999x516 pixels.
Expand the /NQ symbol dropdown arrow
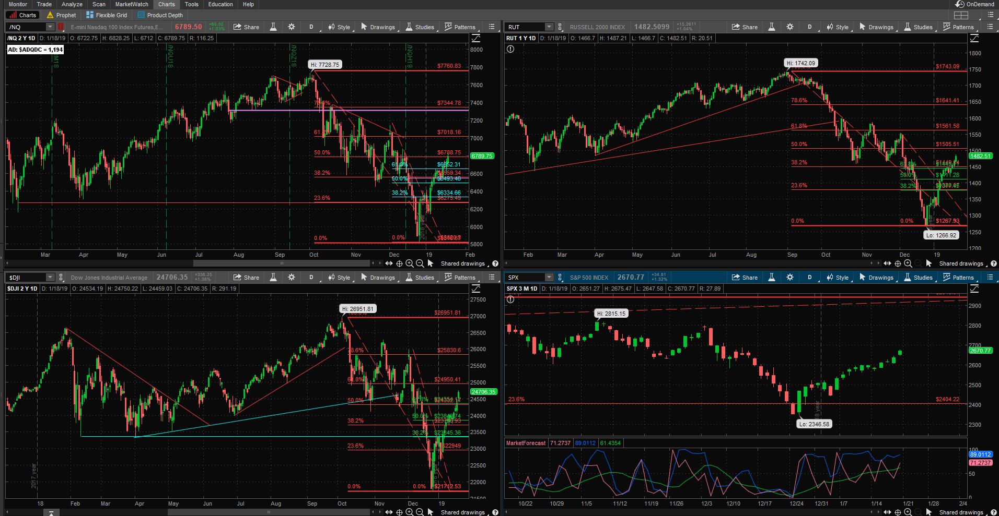pos(50,27)
